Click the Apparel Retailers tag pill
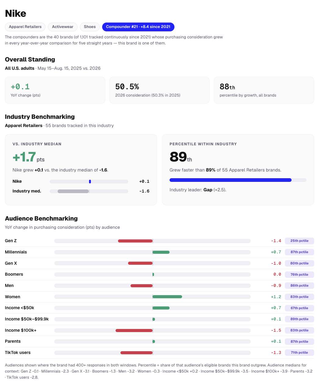319x382 pixels. [25, 27]
